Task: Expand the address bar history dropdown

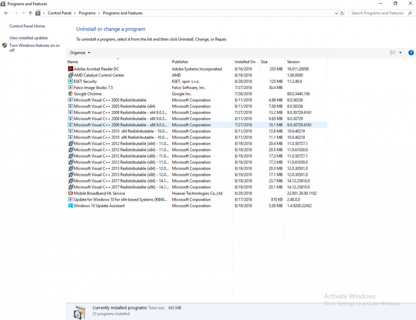Action: [x=336, y=13]
